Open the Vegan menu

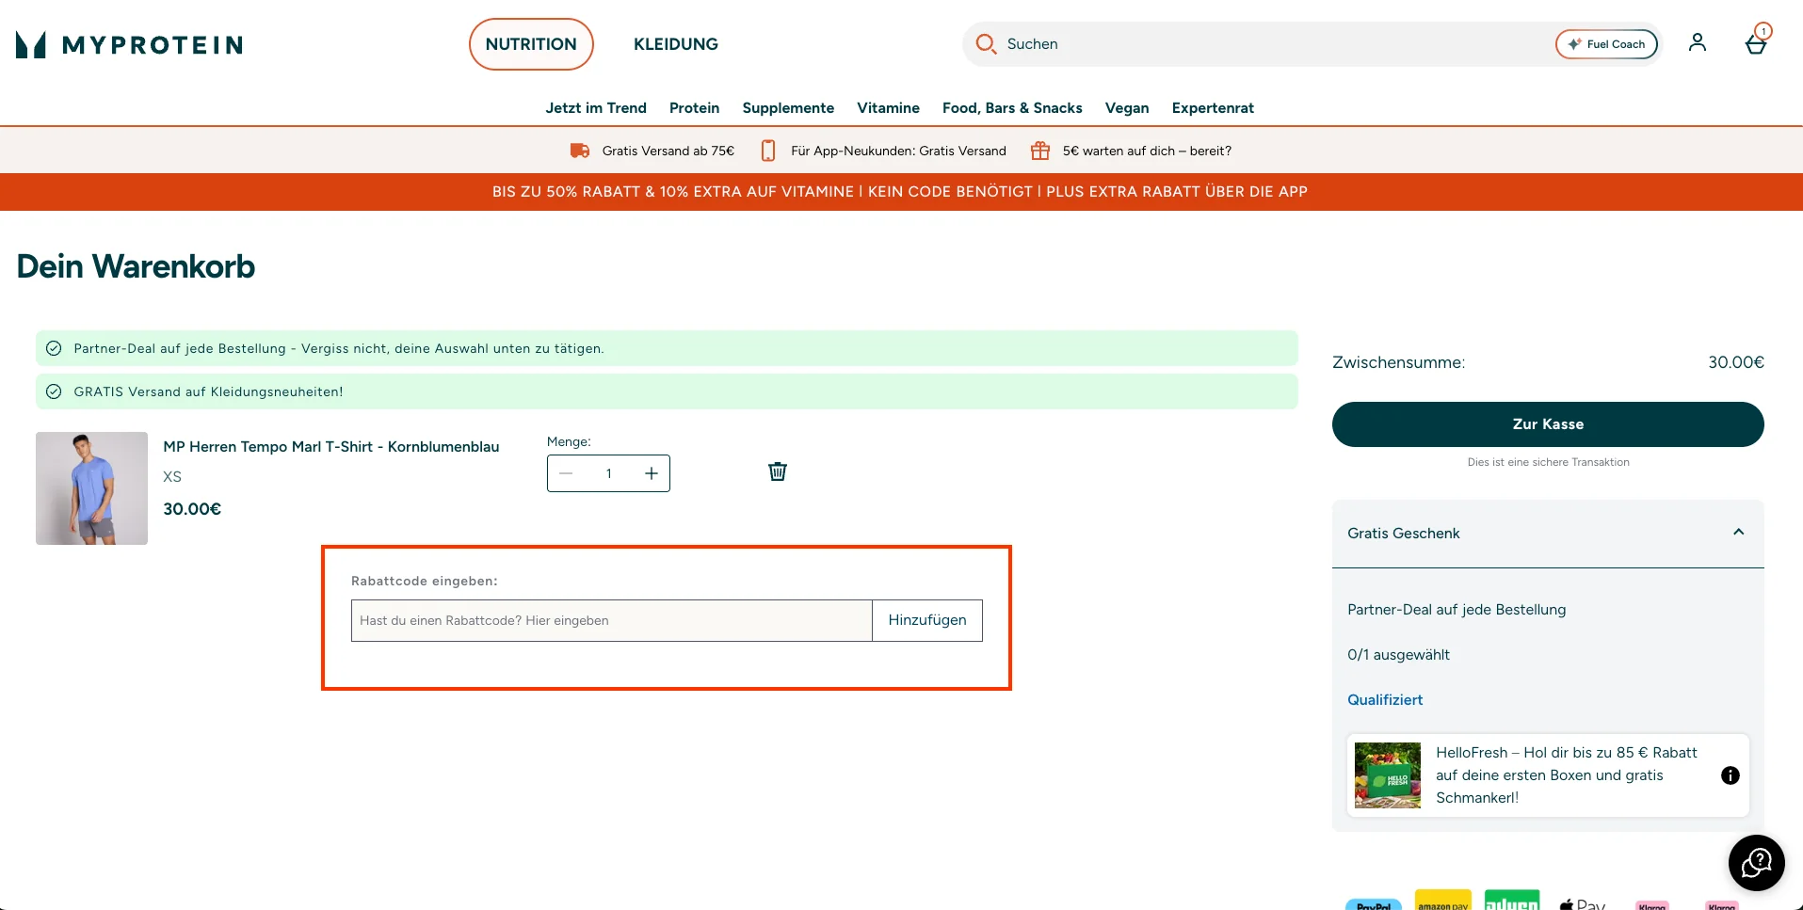(x=1127, y=108)
